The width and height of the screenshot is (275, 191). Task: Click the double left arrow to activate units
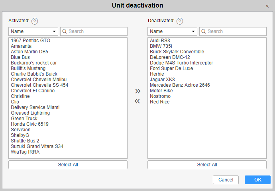137,101
